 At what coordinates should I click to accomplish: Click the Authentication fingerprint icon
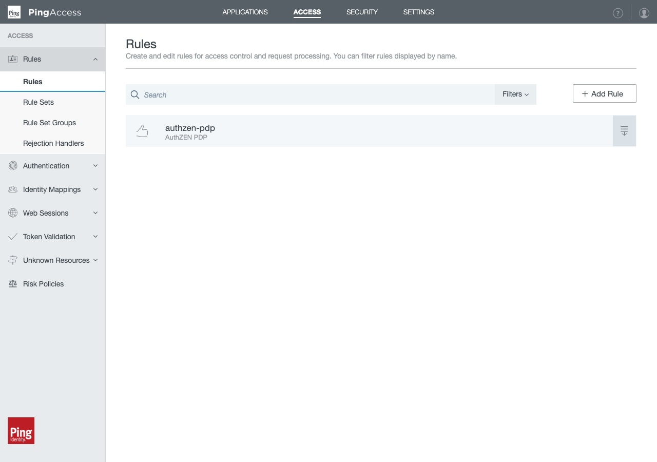point(13,166)
